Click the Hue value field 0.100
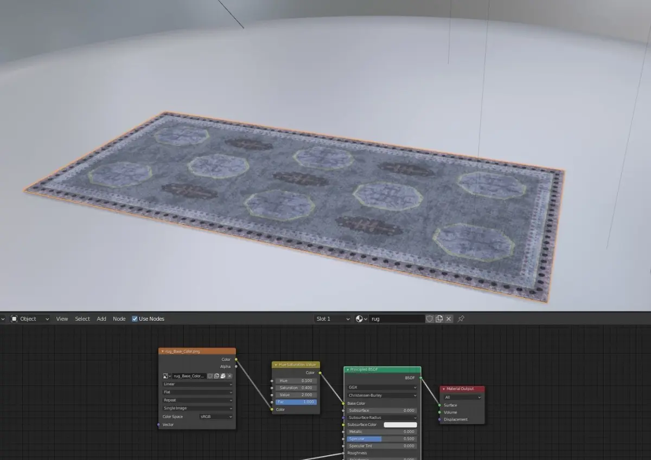This screenshot has width=651, height=460. [296, 381]
